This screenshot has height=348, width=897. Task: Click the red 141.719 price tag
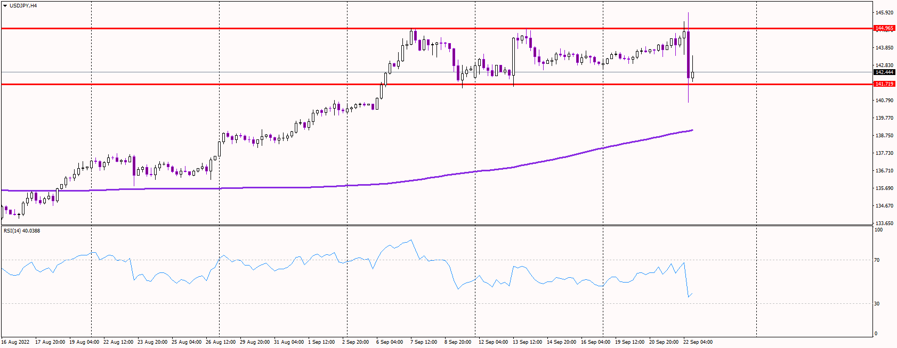click(884, 84)
